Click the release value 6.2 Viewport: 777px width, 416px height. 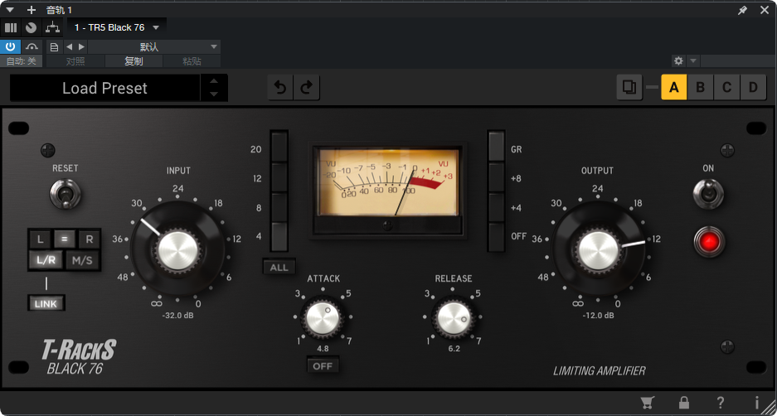click(454, 349)
